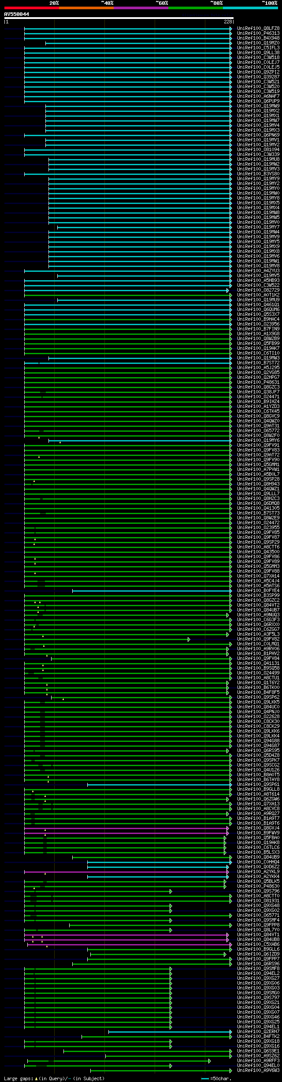Click the green segment of the identity legend

pyautogui.click(x=195, y=8)
